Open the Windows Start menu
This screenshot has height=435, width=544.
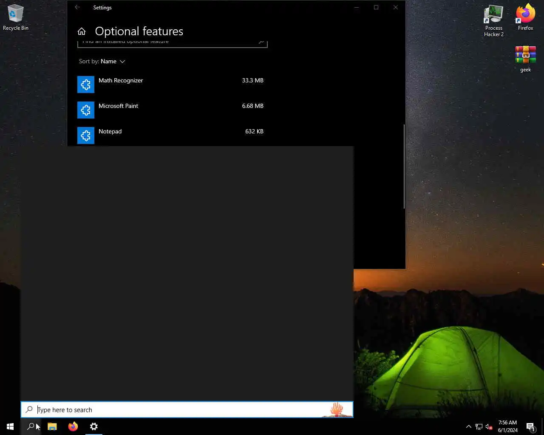click(10, 427)
